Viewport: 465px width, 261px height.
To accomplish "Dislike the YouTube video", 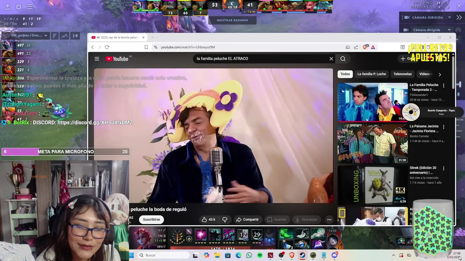I will coord(225,219).
